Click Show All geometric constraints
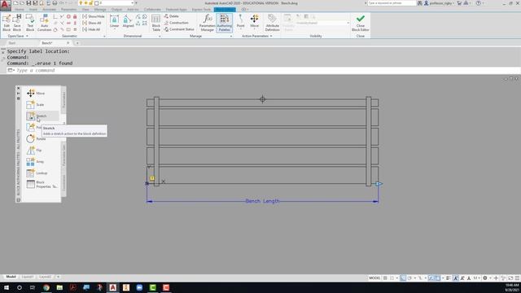 (x=92, y=23)
